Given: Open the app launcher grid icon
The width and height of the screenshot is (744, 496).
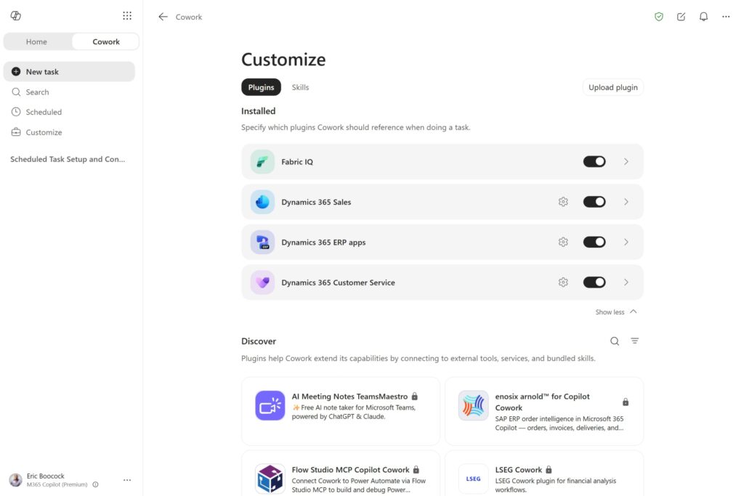Looking at the screenshot, I should point(127,16).
